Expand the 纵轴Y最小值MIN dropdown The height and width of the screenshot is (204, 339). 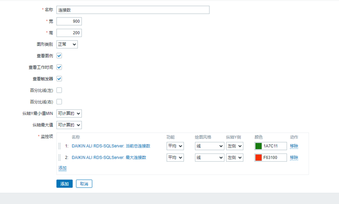(x=69, y=113)
